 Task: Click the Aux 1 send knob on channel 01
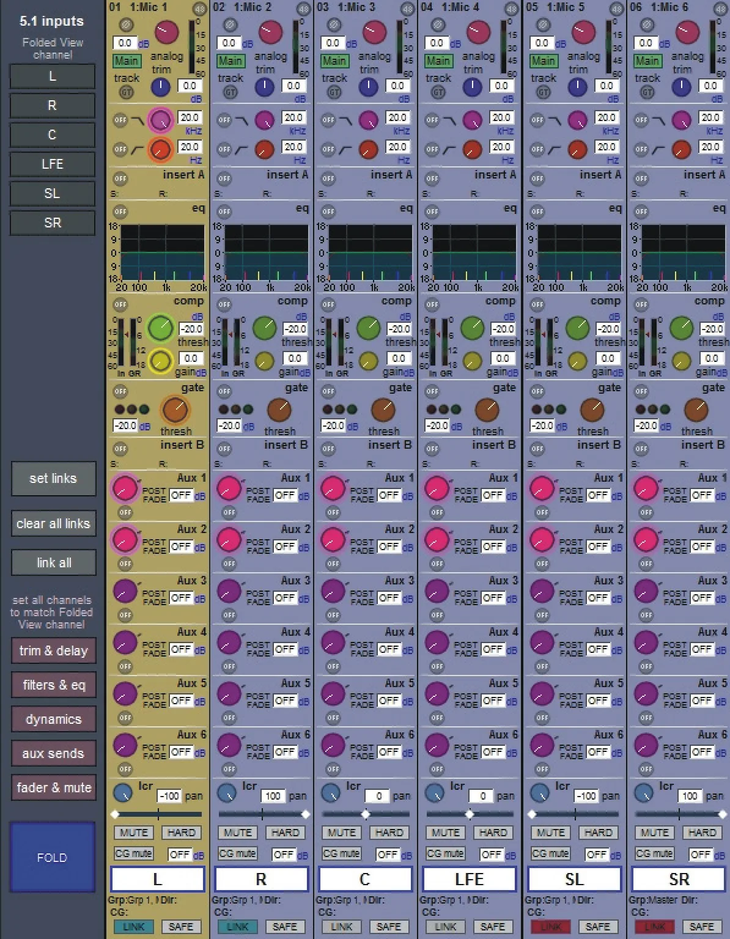(x=125, y=489)
